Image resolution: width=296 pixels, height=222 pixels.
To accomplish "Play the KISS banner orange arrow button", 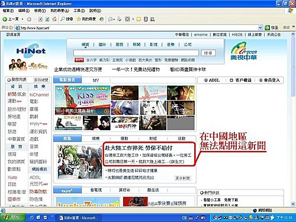I will tap(107, 111).
